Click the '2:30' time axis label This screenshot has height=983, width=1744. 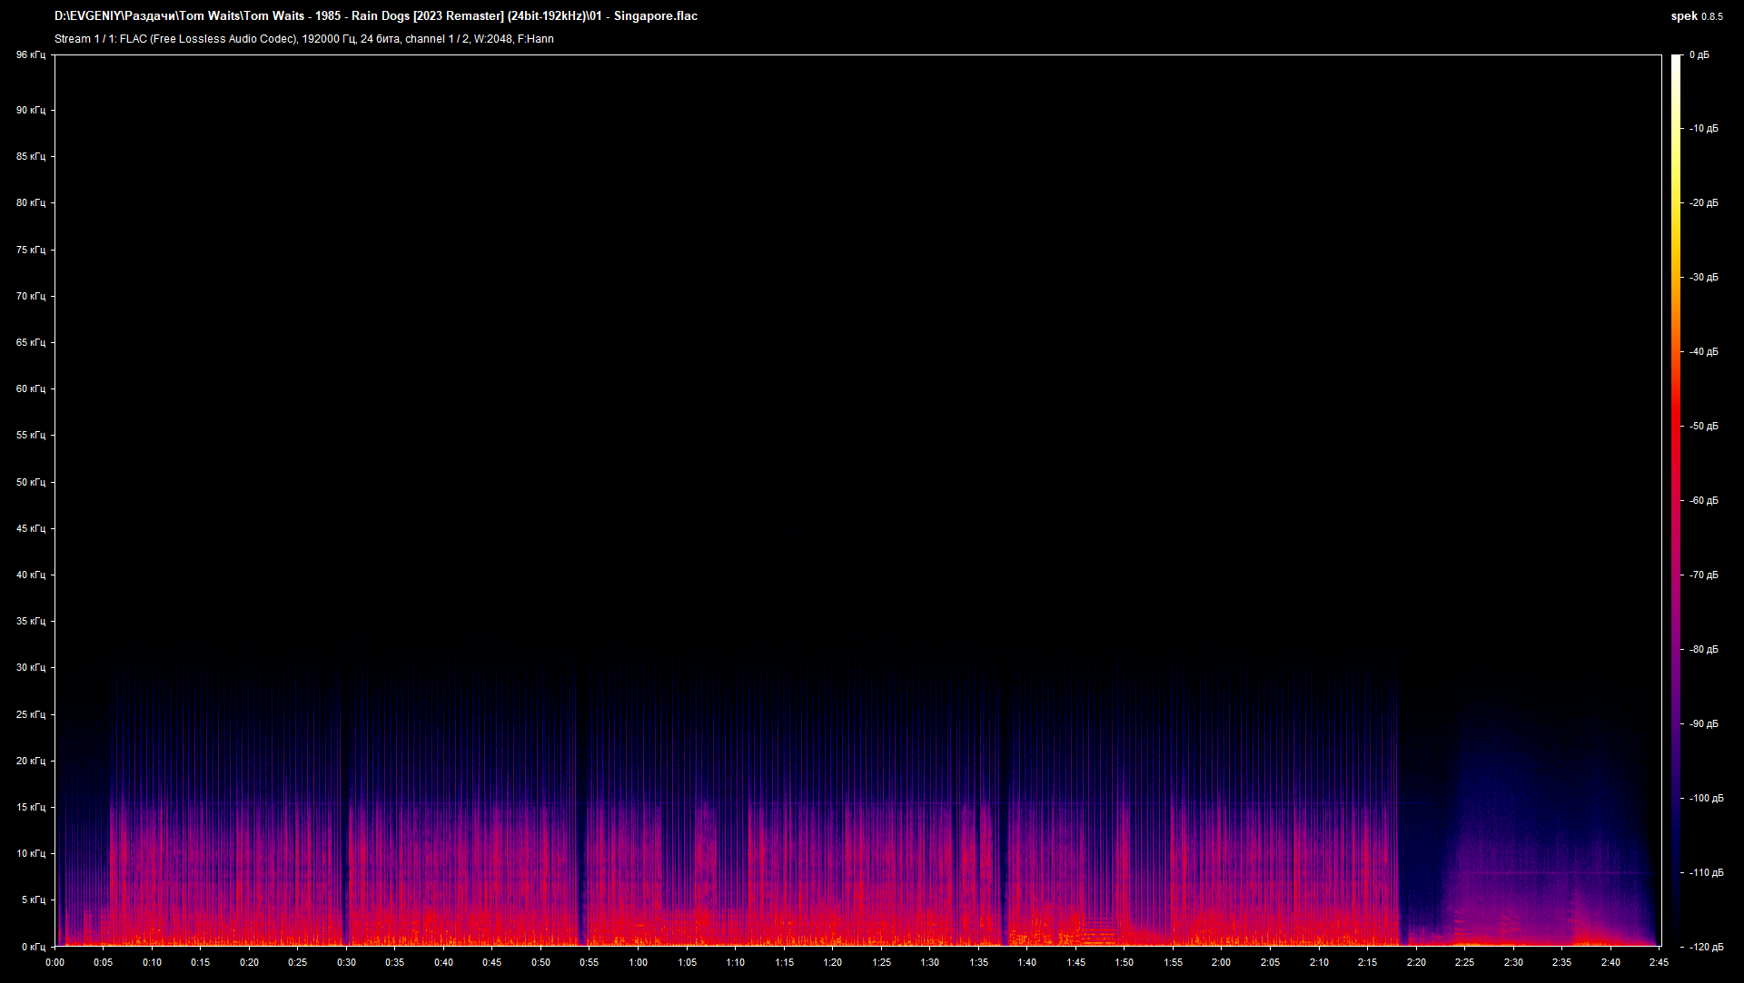pyautogui.click(x=1513, y=963)
